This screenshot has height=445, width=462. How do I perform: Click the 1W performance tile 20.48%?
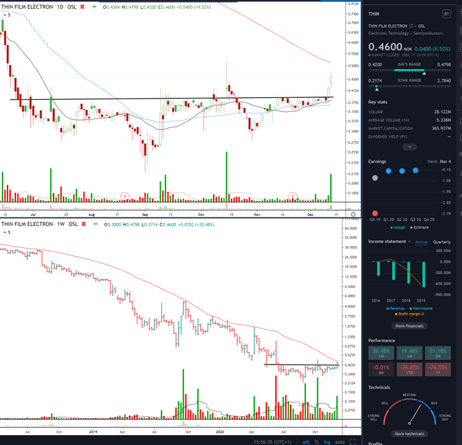click(381, 353)
